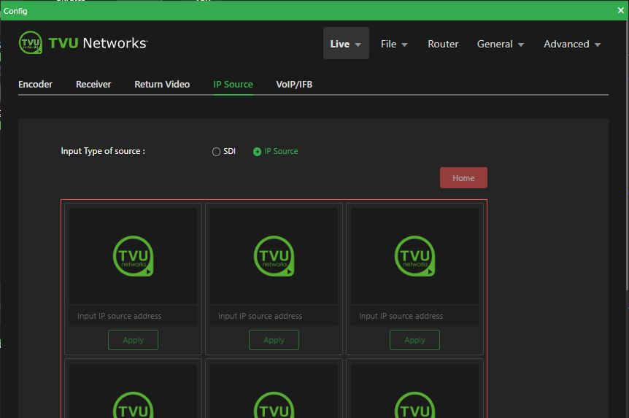Focus third Input IP source address field

pos(414,316)
